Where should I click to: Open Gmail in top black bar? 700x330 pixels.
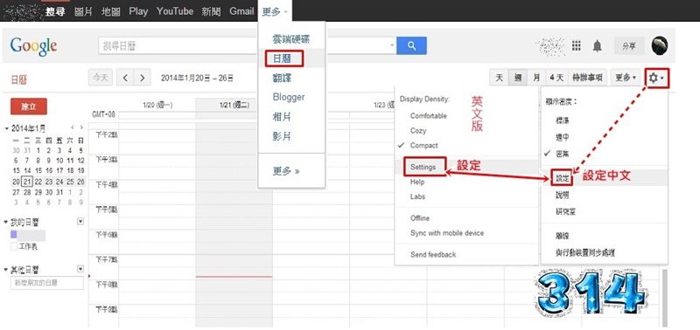click(241, 11)
